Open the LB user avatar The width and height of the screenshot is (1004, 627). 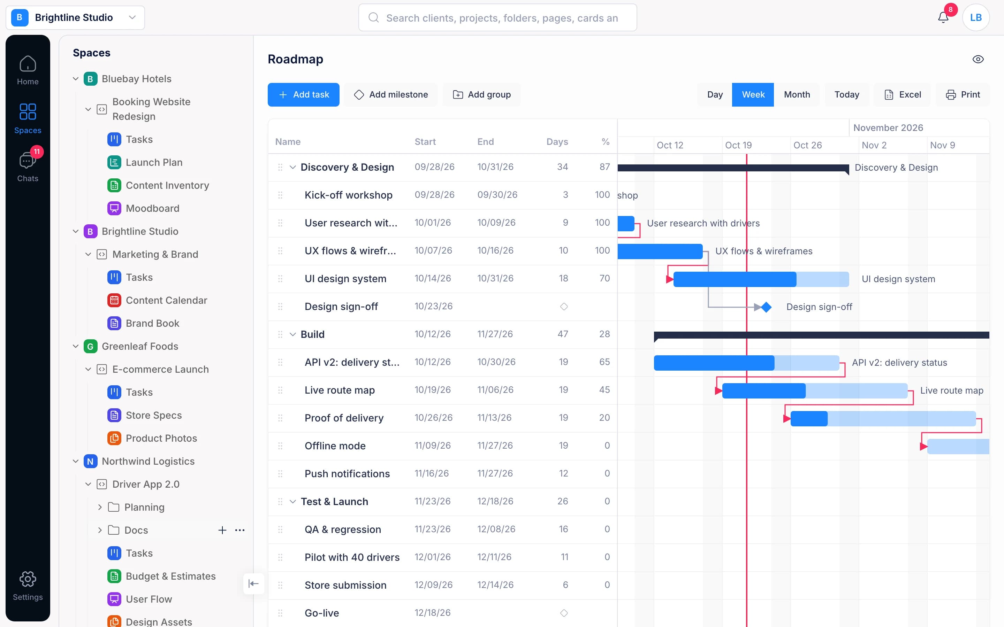(975, 17)
